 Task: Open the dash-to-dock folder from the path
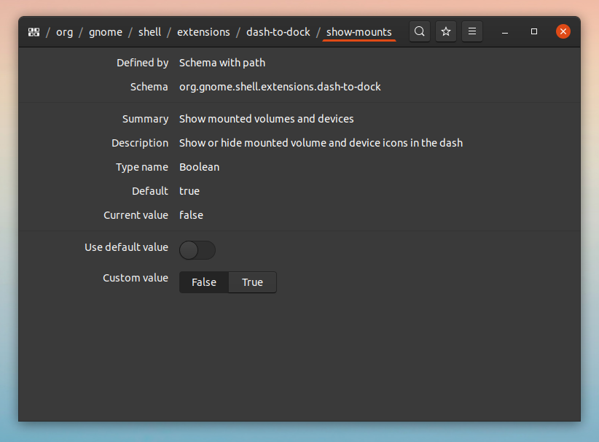tap(278, 31)
